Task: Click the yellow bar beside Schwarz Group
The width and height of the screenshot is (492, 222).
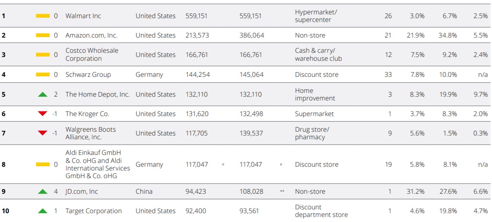Action: (43, 74)
